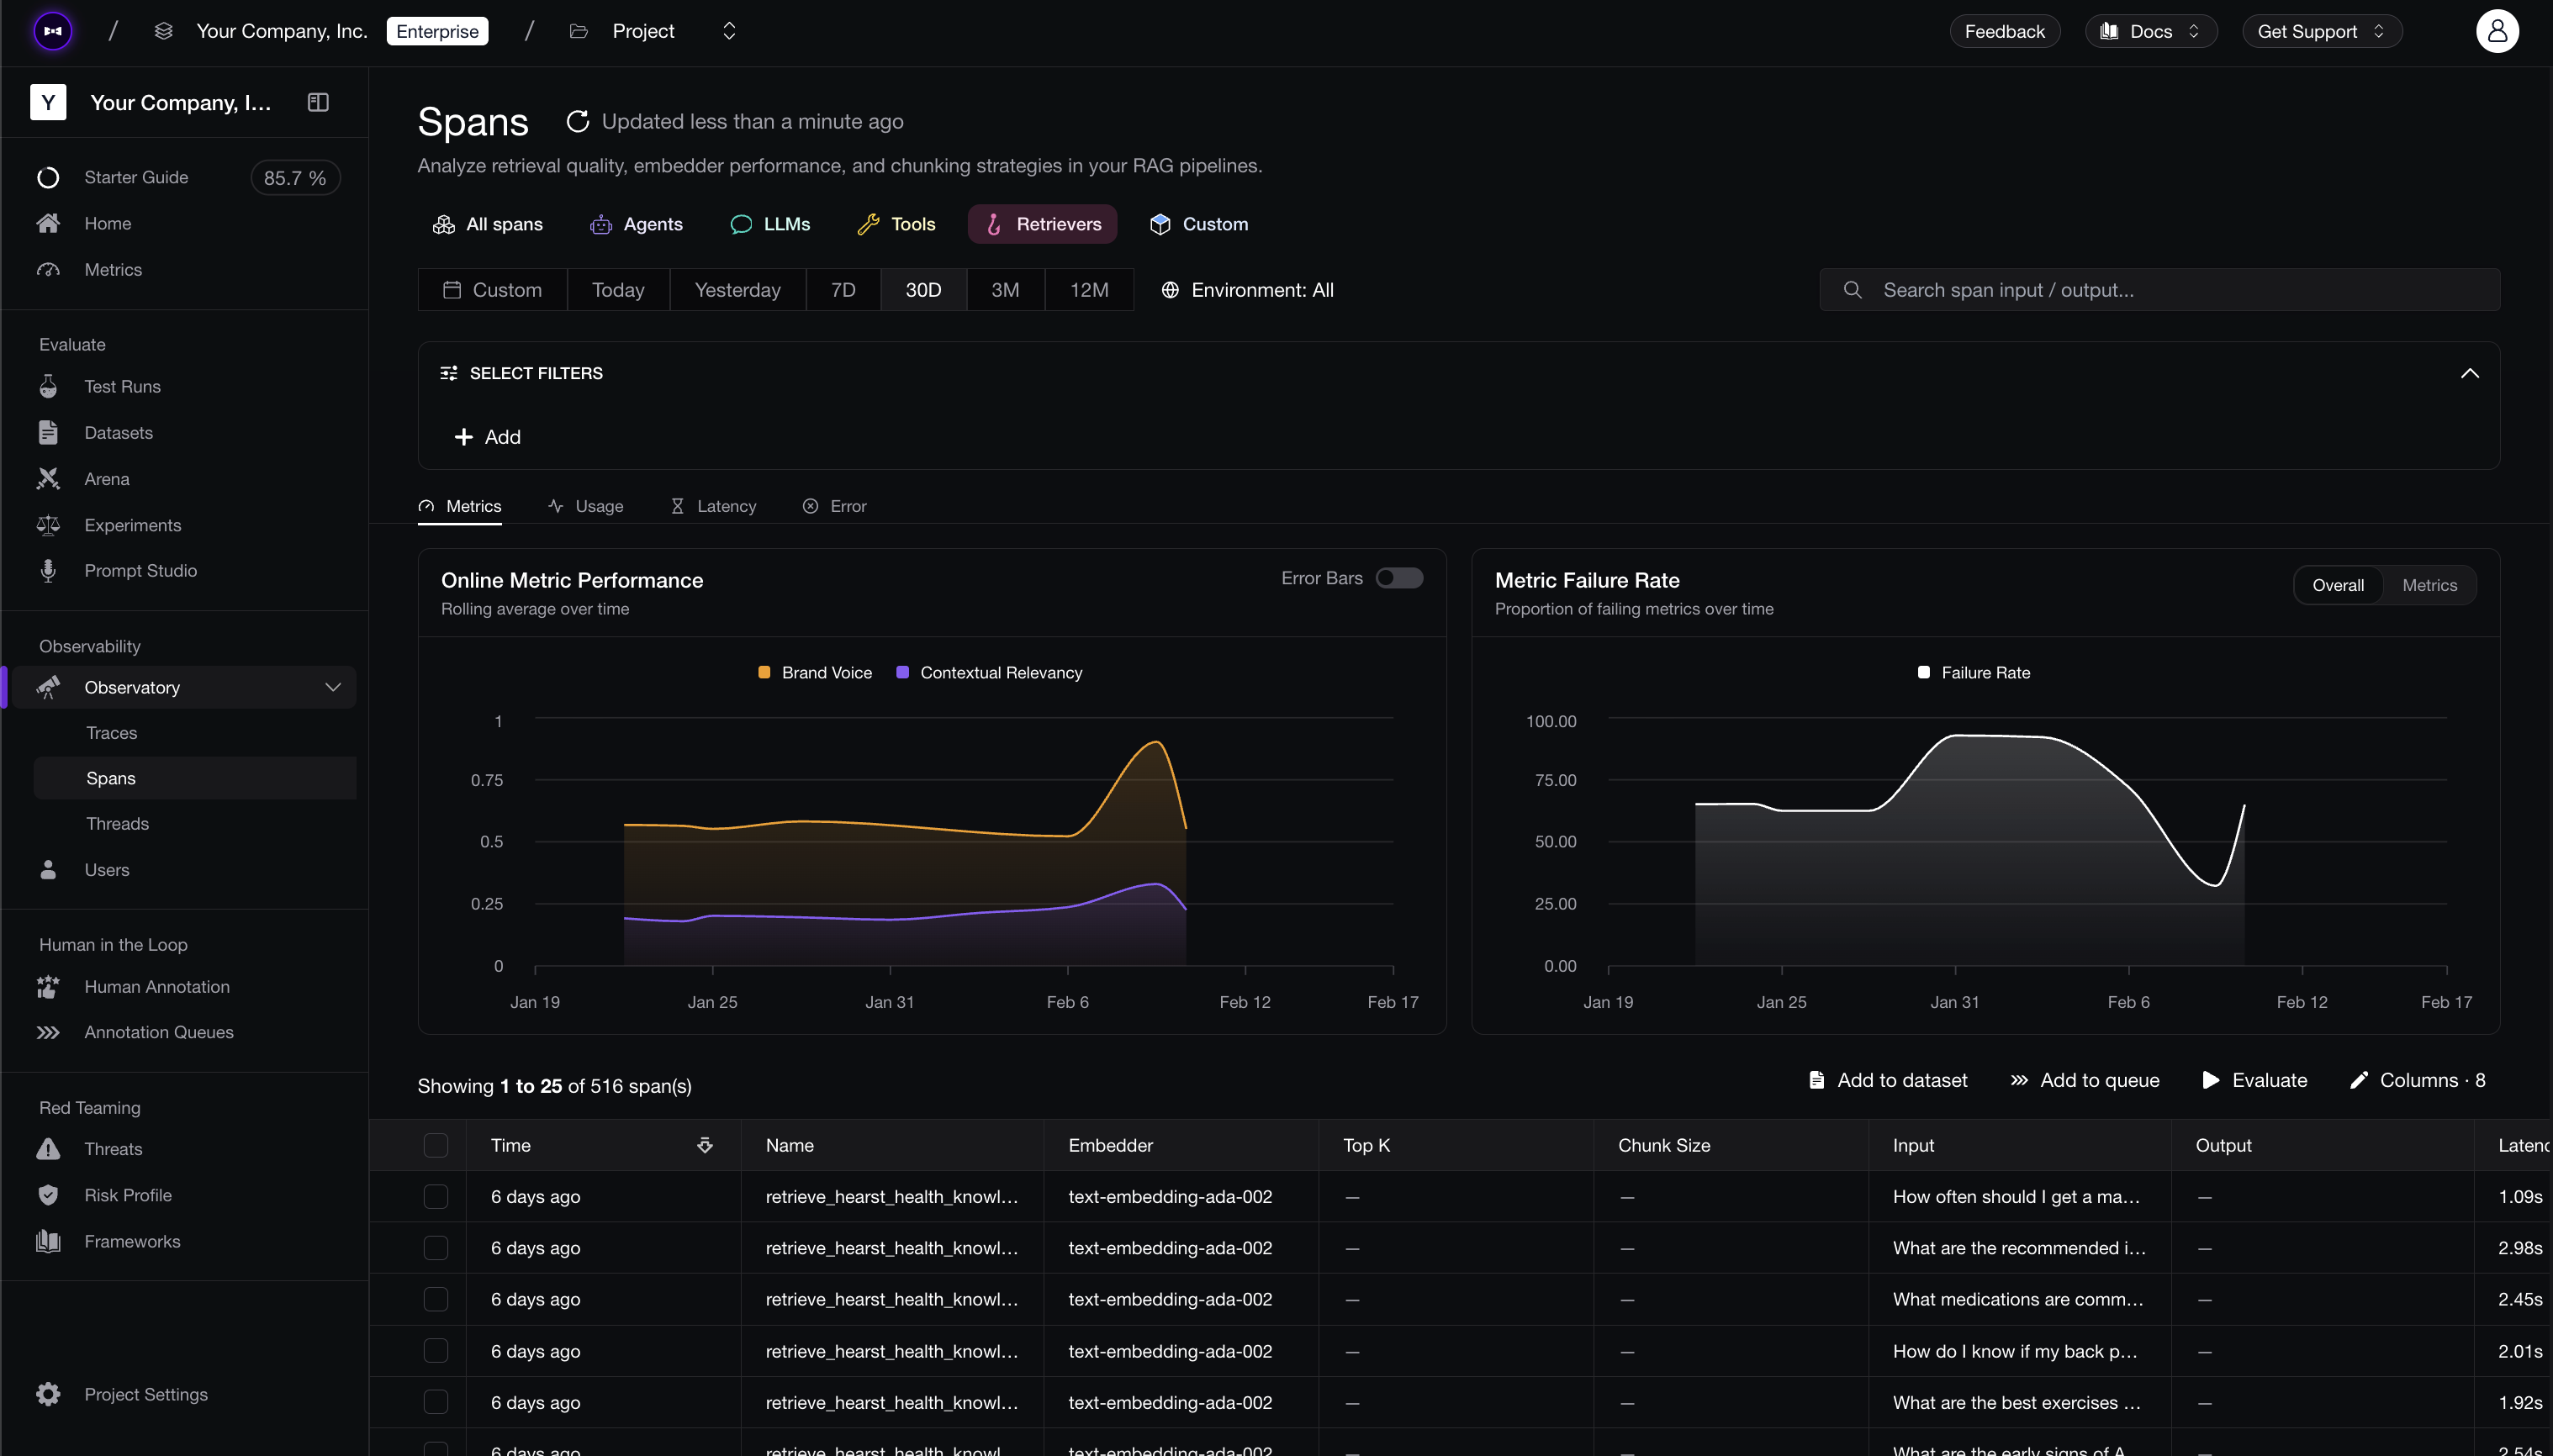2553x1456 pixels.
Task: Click the Feedback button
Action: 2004,31
